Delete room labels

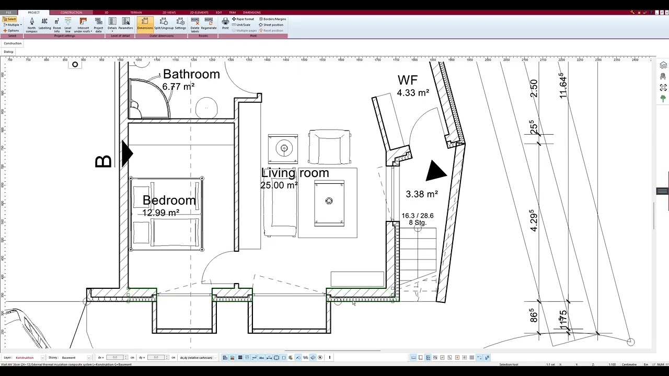pos(195,25)
